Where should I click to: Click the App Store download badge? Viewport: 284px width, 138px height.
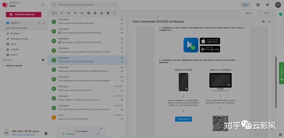[x=210, y=41]
